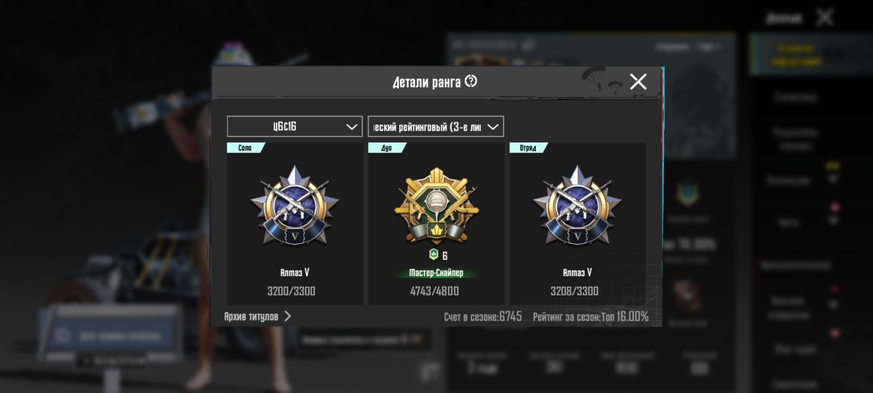Click the blurred X at top right

click(x=825, y=17)
